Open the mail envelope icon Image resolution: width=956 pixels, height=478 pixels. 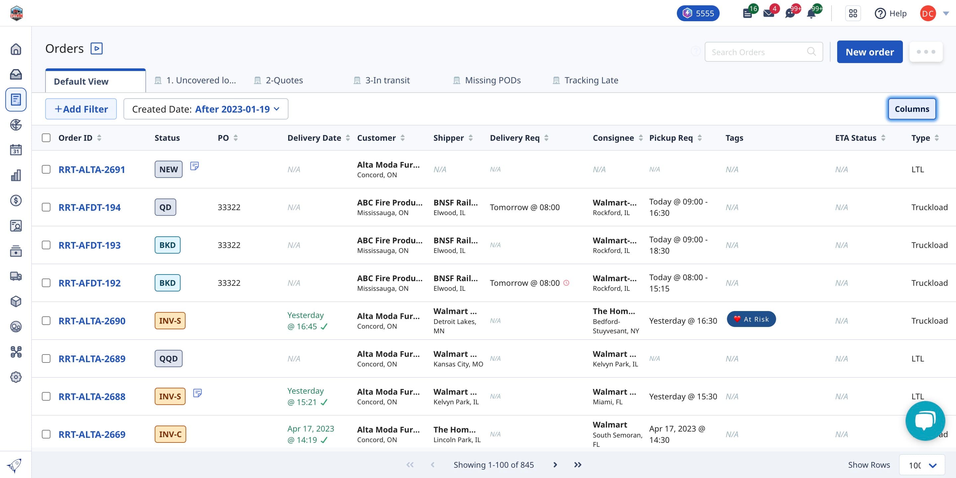(768, 14)
